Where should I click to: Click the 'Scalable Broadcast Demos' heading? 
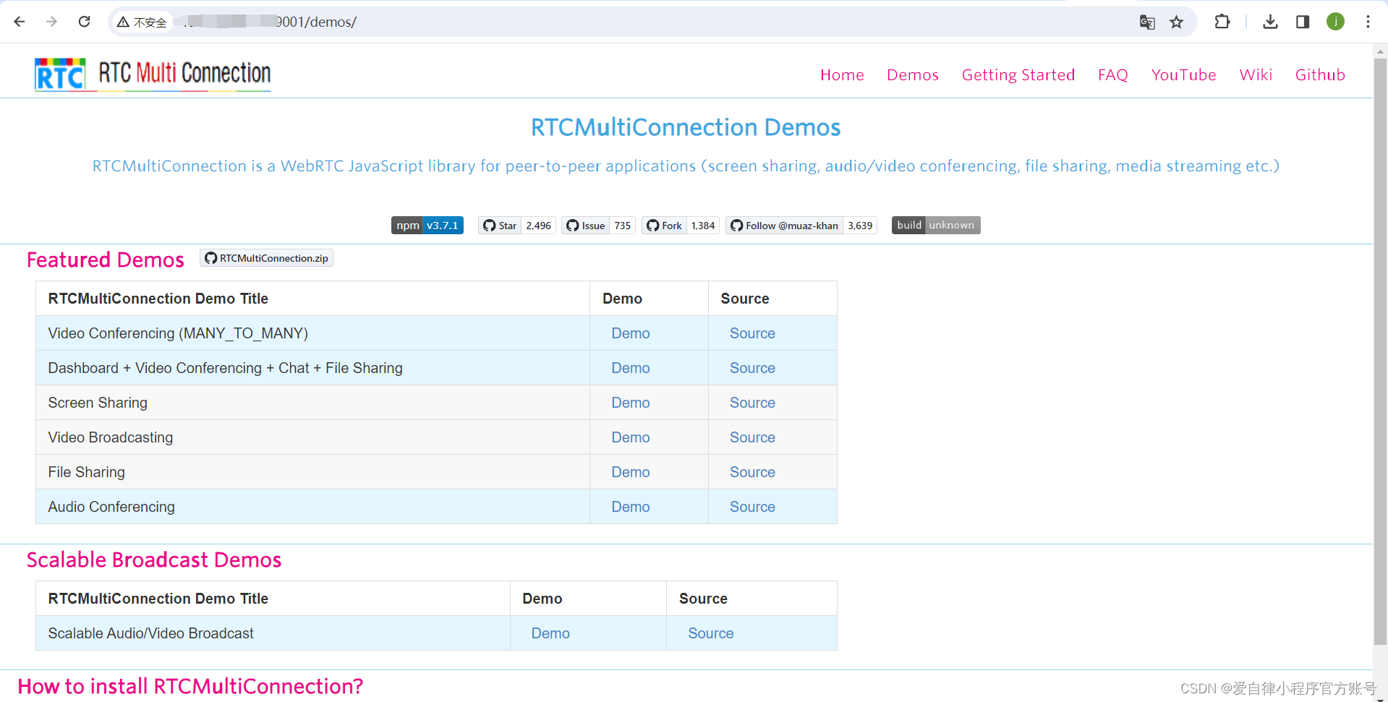[x=154, y=560]
